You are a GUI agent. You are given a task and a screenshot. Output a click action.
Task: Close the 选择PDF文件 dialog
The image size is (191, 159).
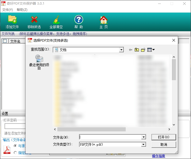(174, 40)
